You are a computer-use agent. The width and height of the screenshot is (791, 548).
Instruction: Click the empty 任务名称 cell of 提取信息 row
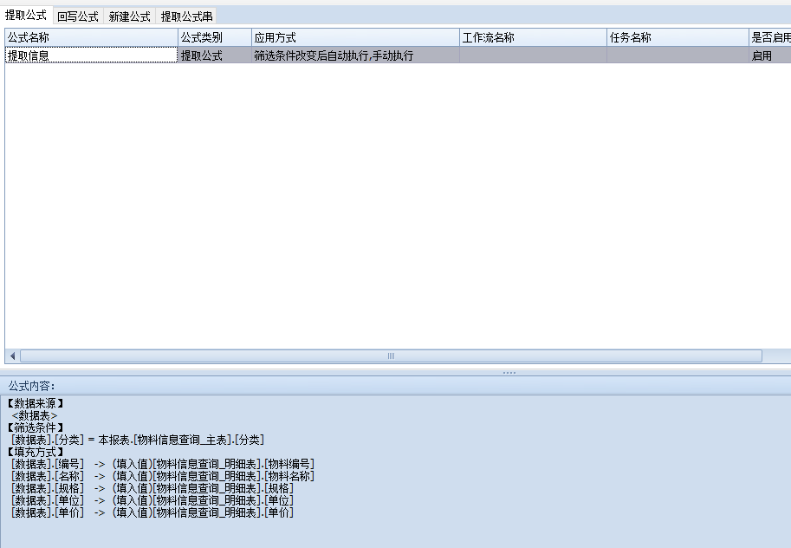click(x=678, y=55)
